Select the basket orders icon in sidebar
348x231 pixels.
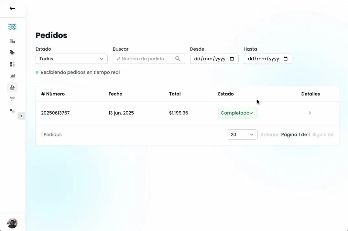[x=12, y=87]
